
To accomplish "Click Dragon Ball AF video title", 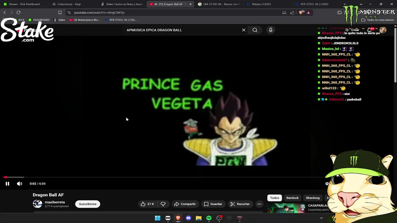I will pos(48,195).
